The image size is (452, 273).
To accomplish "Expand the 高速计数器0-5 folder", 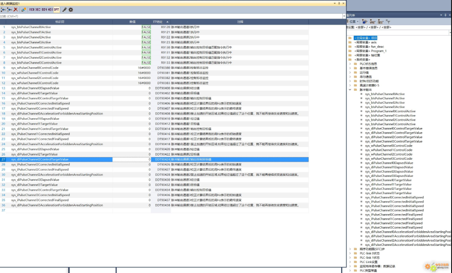I will 350,85.
